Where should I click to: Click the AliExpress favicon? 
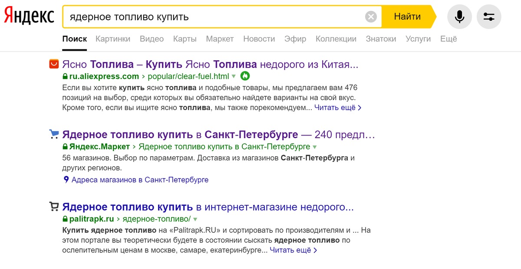54,64
